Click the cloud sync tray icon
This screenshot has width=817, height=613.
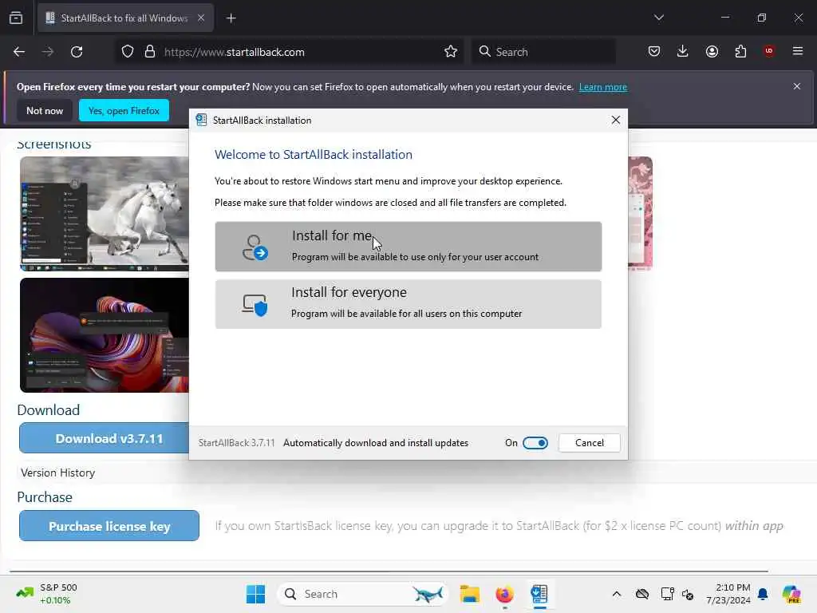(x=642, y=594)
